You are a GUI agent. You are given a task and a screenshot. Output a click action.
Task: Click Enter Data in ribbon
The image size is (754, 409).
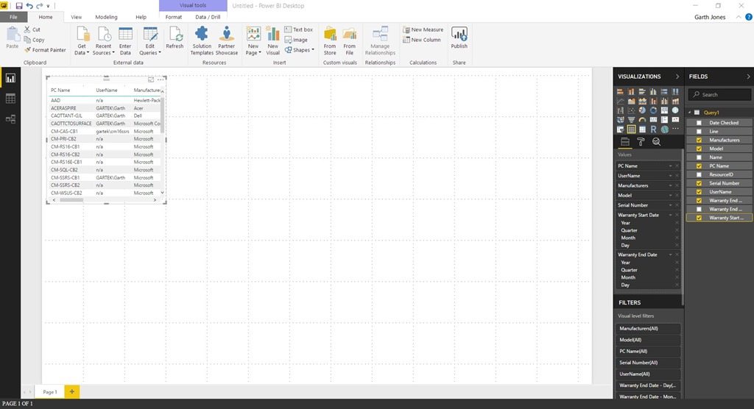click(125, 41)
